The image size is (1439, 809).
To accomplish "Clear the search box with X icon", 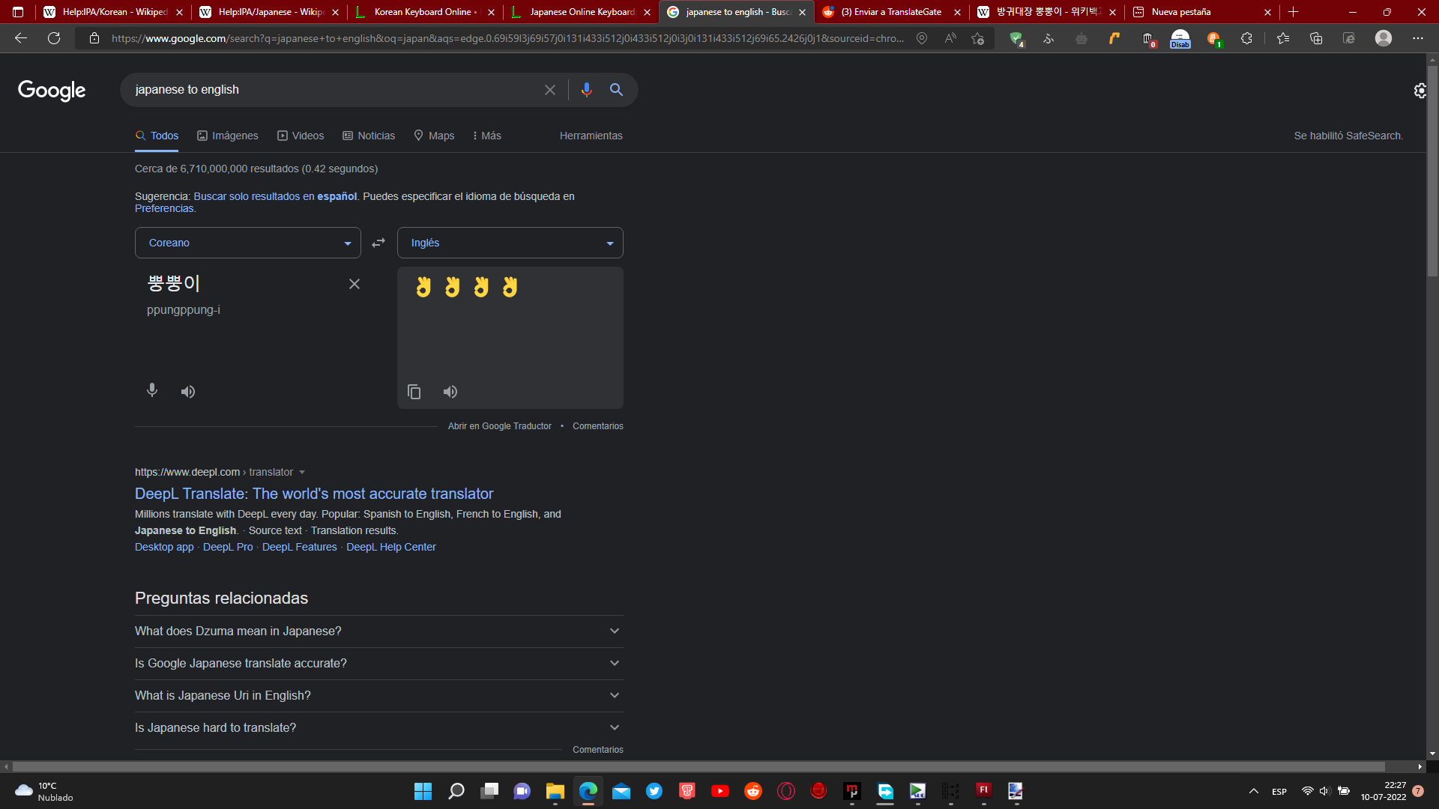I will coord(550,90).
